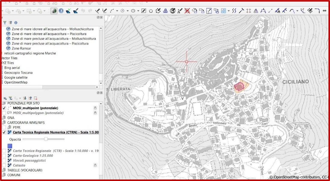Click the Opacità slider handle

pyautogui.click(x=46, y=139)
